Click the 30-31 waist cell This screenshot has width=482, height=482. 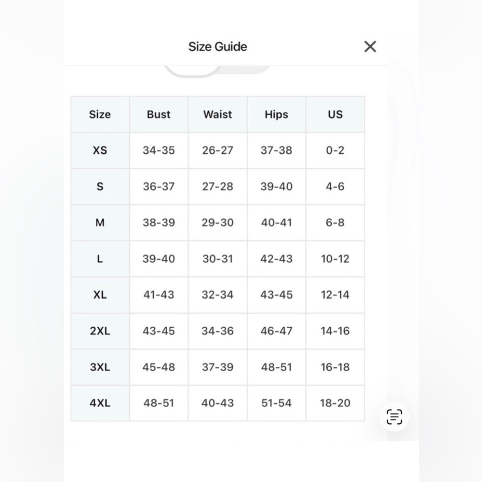(x=218, y=259)
